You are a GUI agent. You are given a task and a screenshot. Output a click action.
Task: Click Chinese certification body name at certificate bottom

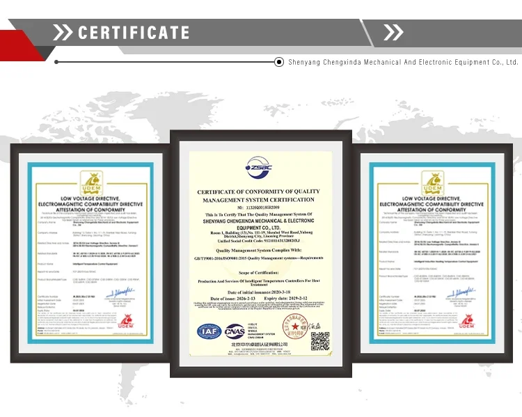(260, 344)
